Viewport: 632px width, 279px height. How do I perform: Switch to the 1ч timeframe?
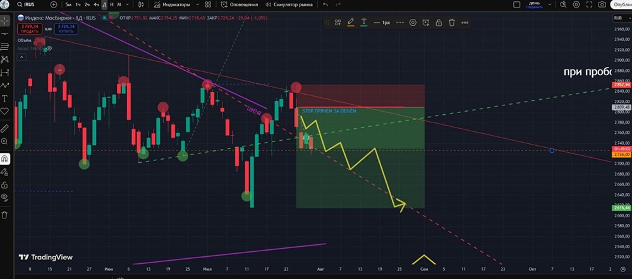point(78,5)
